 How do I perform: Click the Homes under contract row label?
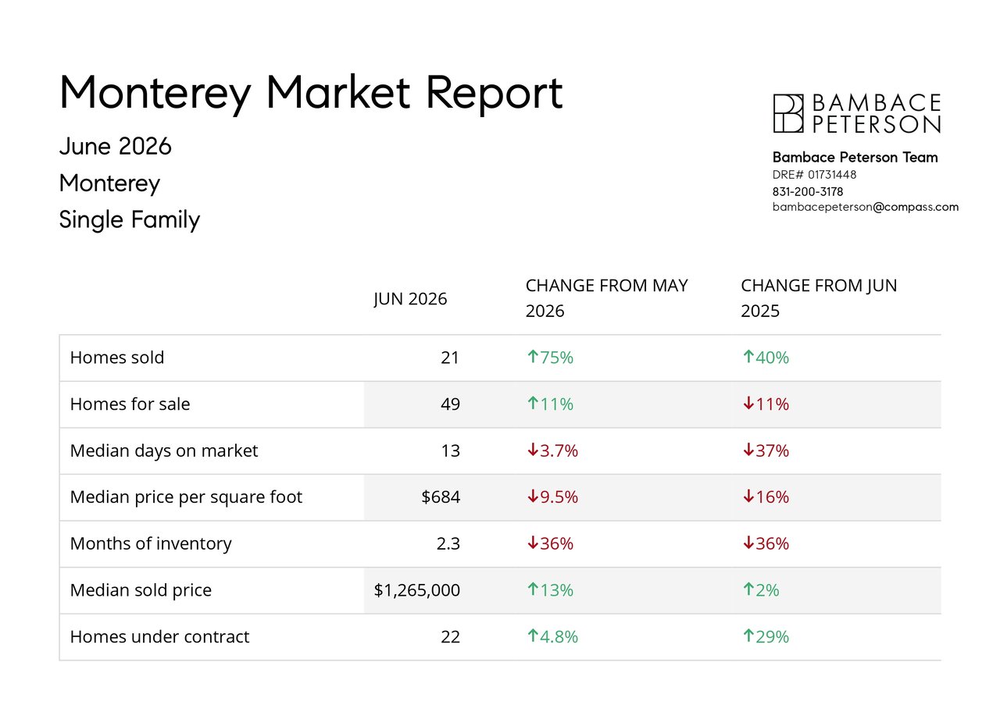pyautogui.click(x=160, y=636)
